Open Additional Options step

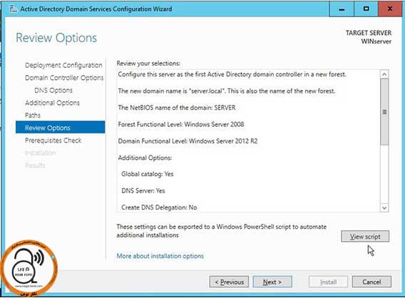pyautogui.click(x=52, y=103)
